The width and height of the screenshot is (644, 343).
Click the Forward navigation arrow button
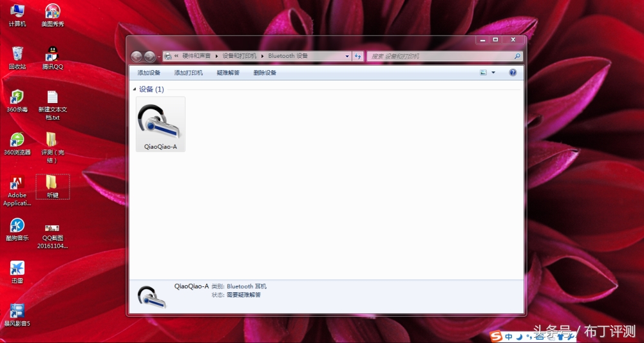coord(149,57)
